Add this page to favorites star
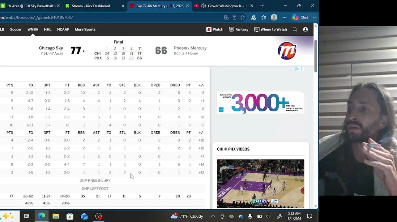The image size is (397, 222). click(x=243, y=18)
